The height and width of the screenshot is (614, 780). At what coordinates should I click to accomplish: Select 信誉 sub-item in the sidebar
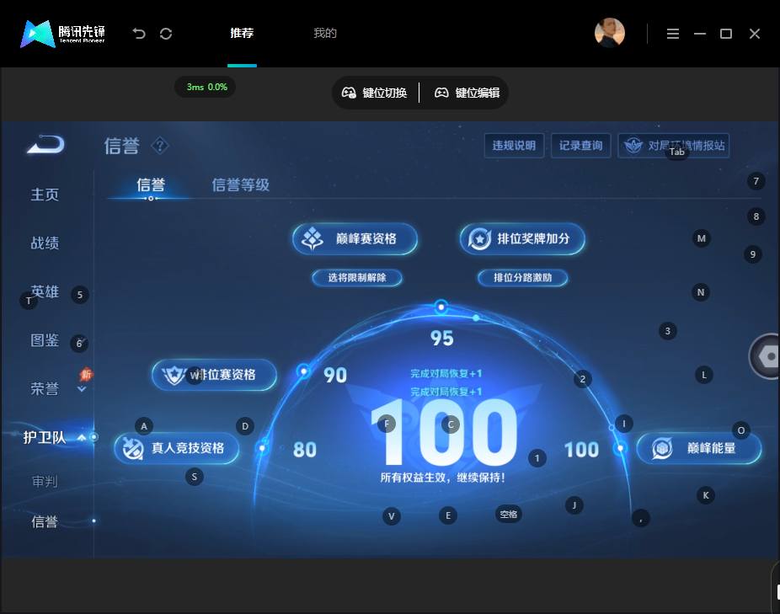[45, 521]
